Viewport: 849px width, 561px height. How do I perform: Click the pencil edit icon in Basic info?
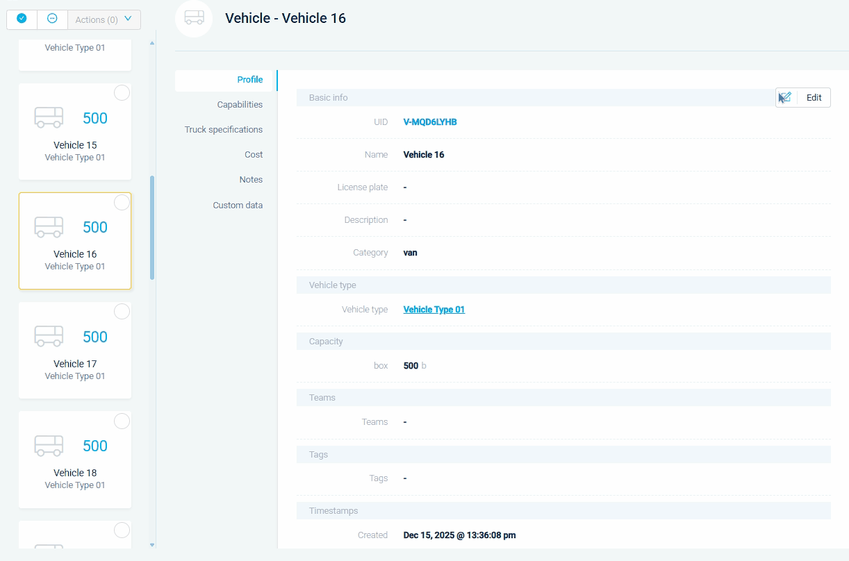786,98
